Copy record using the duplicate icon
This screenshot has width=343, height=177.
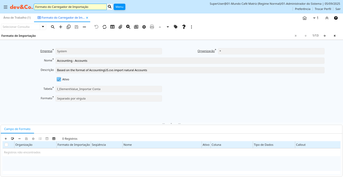[x=69, y=27]
